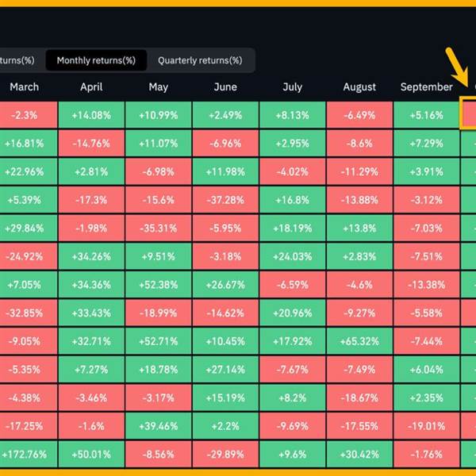Click the +6.04% cell

[427, 369]
